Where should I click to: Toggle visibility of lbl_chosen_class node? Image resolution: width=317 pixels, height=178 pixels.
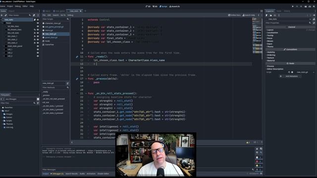click(38, 30)
